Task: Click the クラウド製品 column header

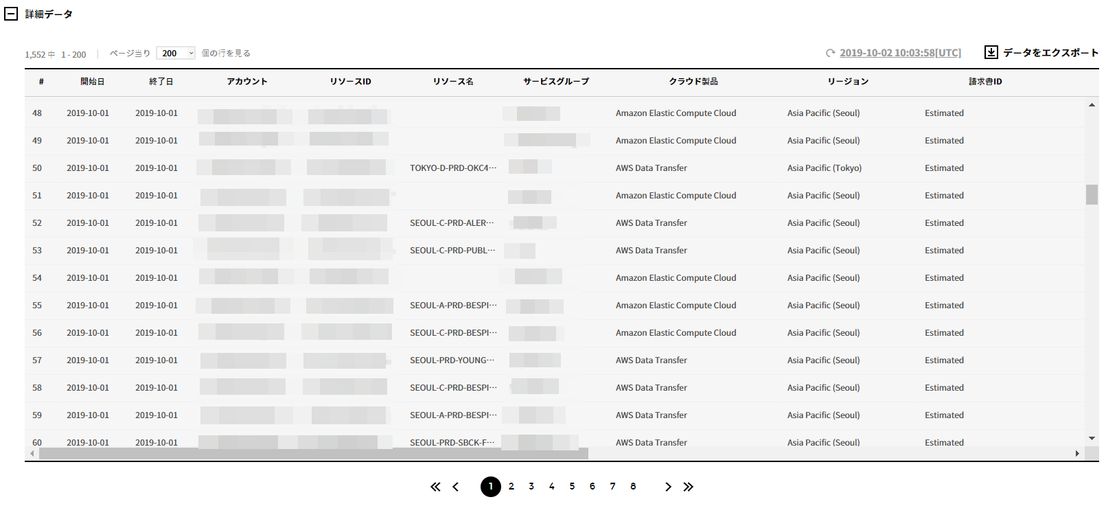Action: click(693, 82)
